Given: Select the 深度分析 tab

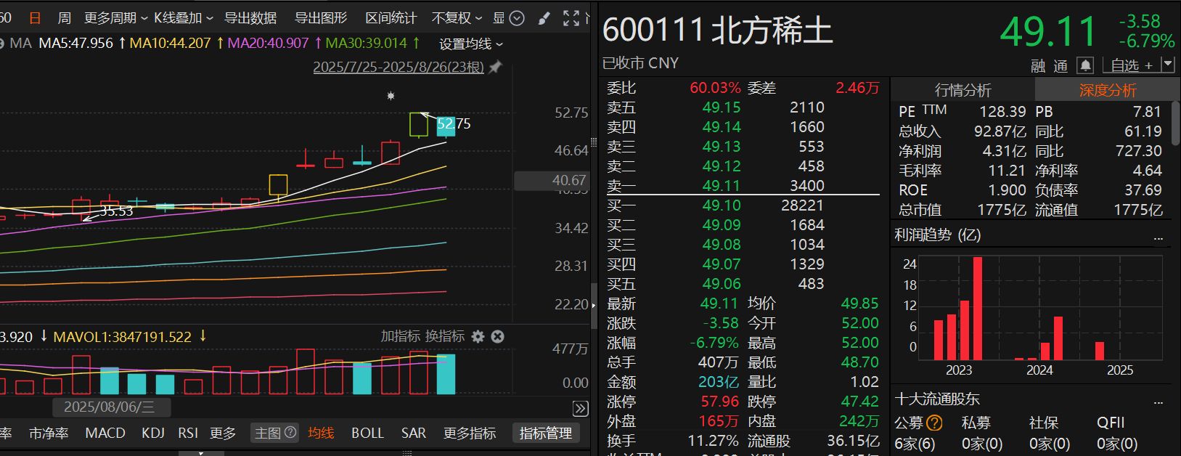Looking at the screenshot, I should tap(1107, 90).
